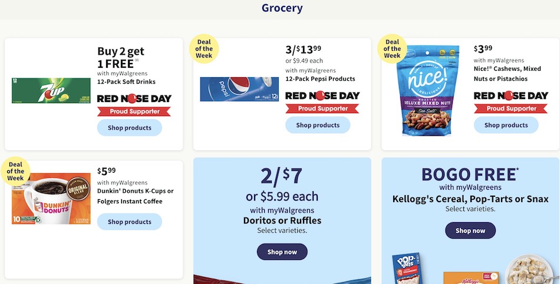Shop products for 12-Pack Soft Drinks
This screenshot has width=560, height=284.
pyautogui.click(x=130, y=128)
